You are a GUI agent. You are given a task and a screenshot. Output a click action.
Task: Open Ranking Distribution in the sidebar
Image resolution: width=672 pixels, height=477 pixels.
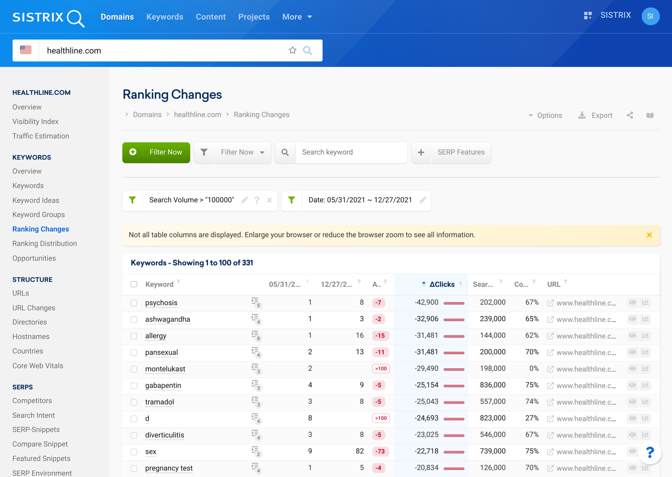click(45, 243)
